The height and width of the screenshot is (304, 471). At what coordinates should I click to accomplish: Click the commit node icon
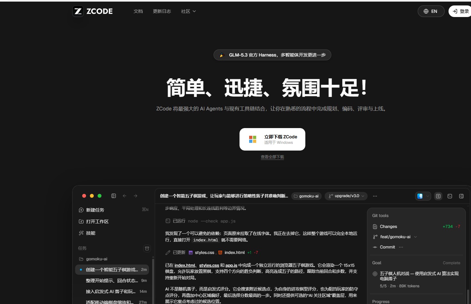point(375,247)
